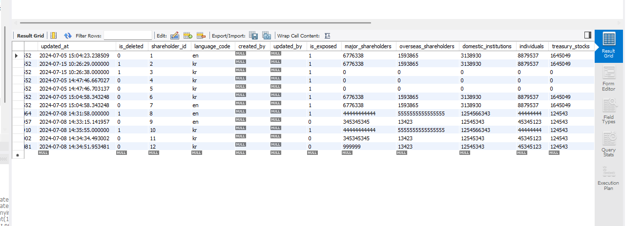Viewport: 643px width, 226px height.
Task: Click the grid columns icon beside Result Grid
Action: pos(54,36)
